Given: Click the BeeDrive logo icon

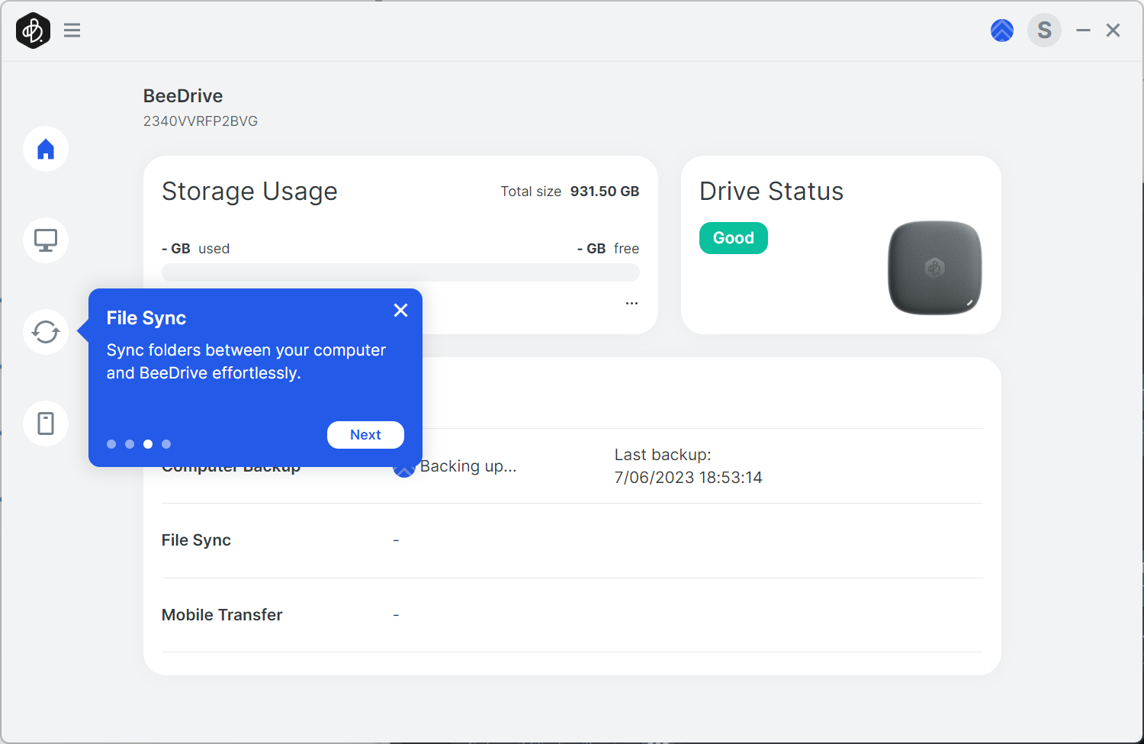Looking at the screenshot, I should (x=33, y=31).
